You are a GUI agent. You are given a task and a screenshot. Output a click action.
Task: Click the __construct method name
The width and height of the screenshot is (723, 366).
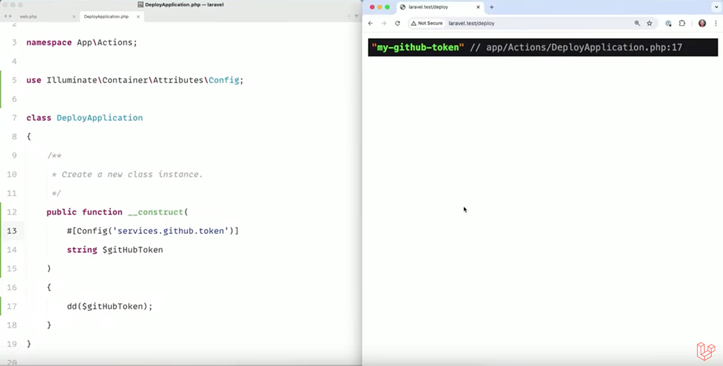[155, 212]
